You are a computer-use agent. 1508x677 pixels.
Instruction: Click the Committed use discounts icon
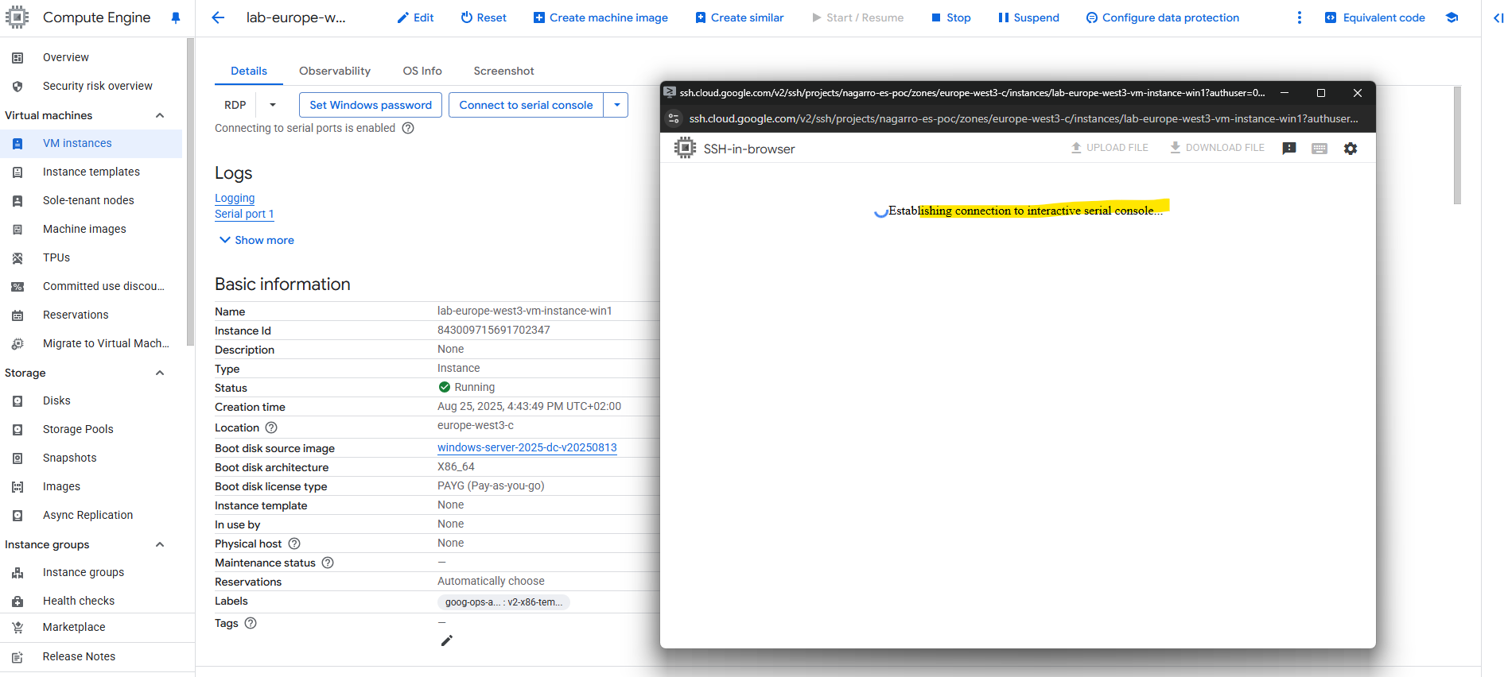point(17,286)
